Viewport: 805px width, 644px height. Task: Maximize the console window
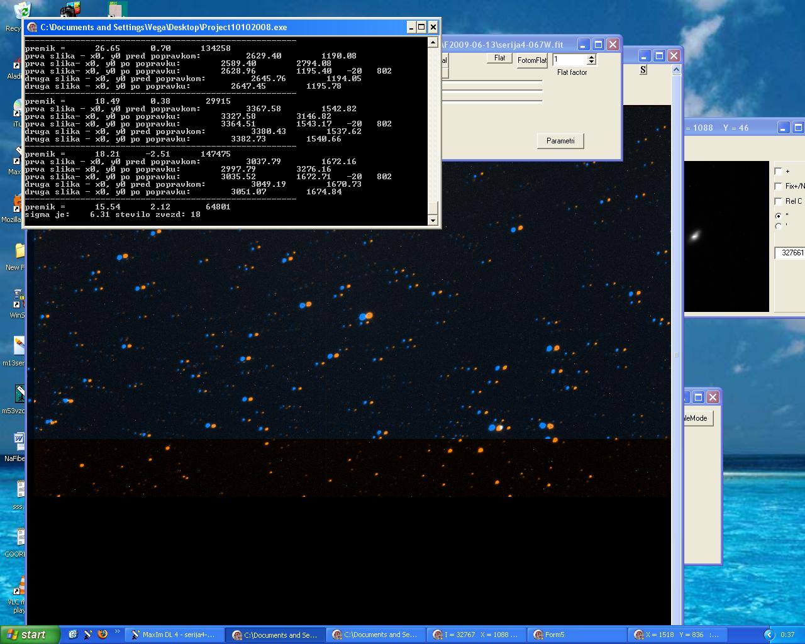[x=421, y=27]
